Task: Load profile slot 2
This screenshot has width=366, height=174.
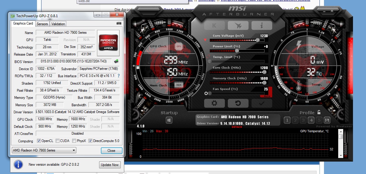Action: [295, 120]
